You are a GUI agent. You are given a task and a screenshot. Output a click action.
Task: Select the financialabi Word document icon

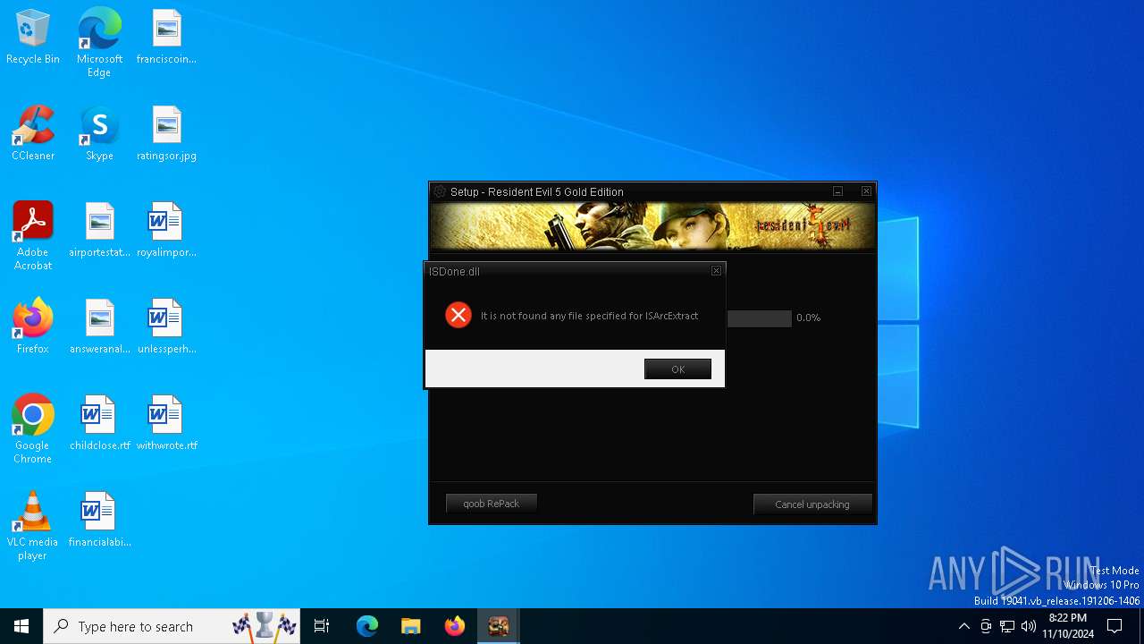click(99, 520)
